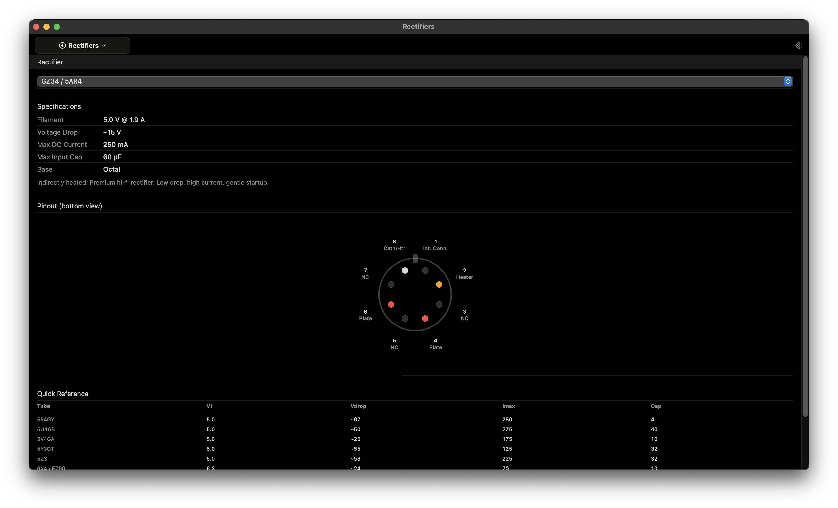This screenshot has height=508, width=838.
Task: Click the lightning bolt icon beside Rectifiers
Action: [x=62, y=46]
